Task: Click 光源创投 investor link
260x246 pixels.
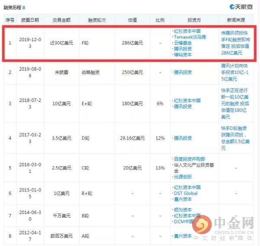Action: 183,177
